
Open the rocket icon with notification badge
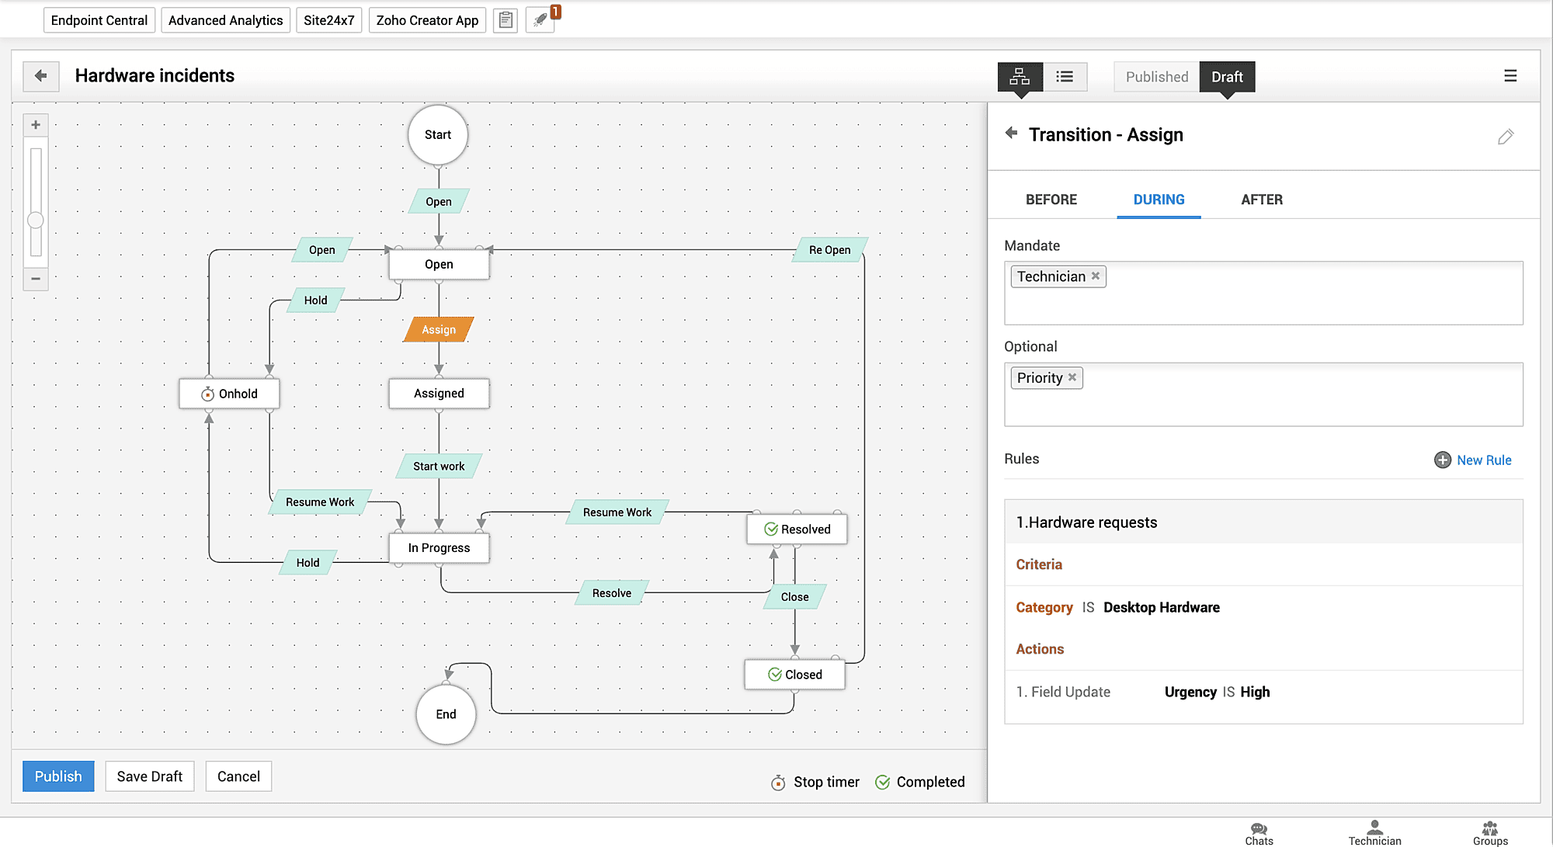541,20
